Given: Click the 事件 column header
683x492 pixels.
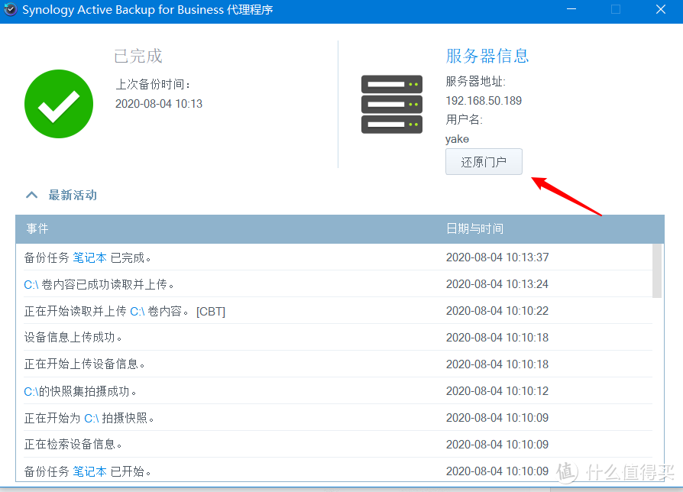Looking at the screenshot, I should tap(37, 228).
